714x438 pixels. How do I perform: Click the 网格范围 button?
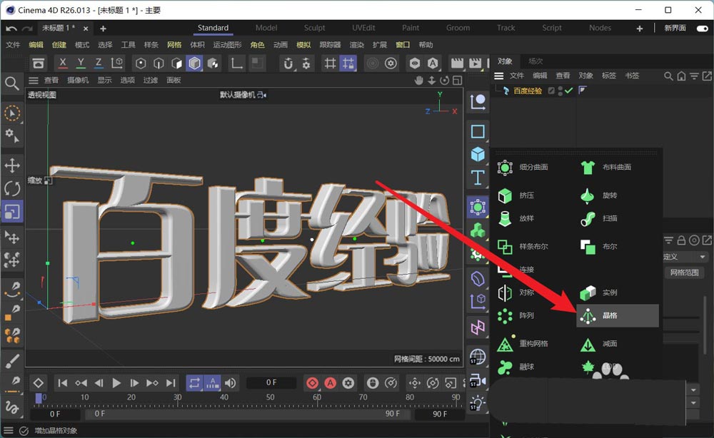coord(685,273)
